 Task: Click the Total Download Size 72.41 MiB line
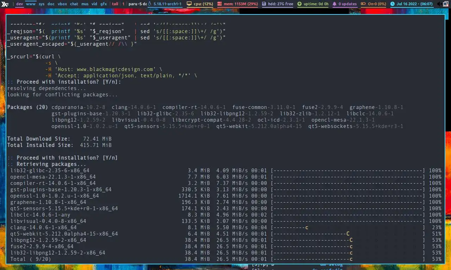tap(59, 139)
